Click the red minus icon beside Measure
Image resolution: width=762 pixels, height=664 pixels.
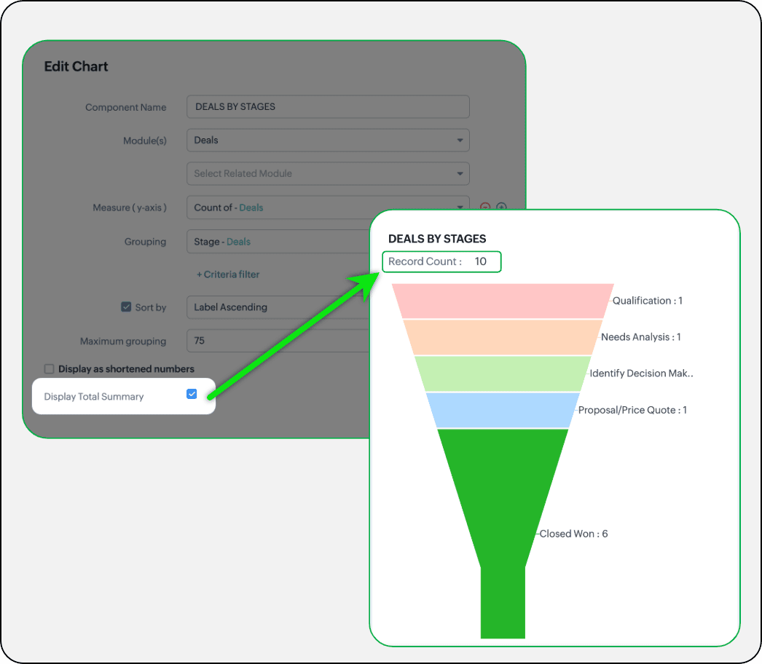point(485,207)
